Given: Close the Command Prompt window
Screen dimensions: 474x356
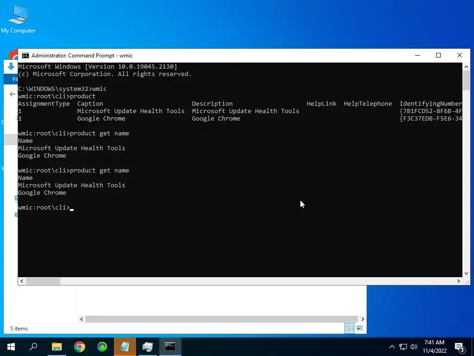Looking at the screenshot, I should point(460,56).
